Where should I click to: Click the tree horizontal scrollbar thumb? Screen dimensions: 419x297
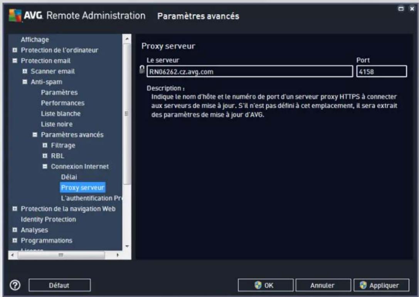point(61,255)
